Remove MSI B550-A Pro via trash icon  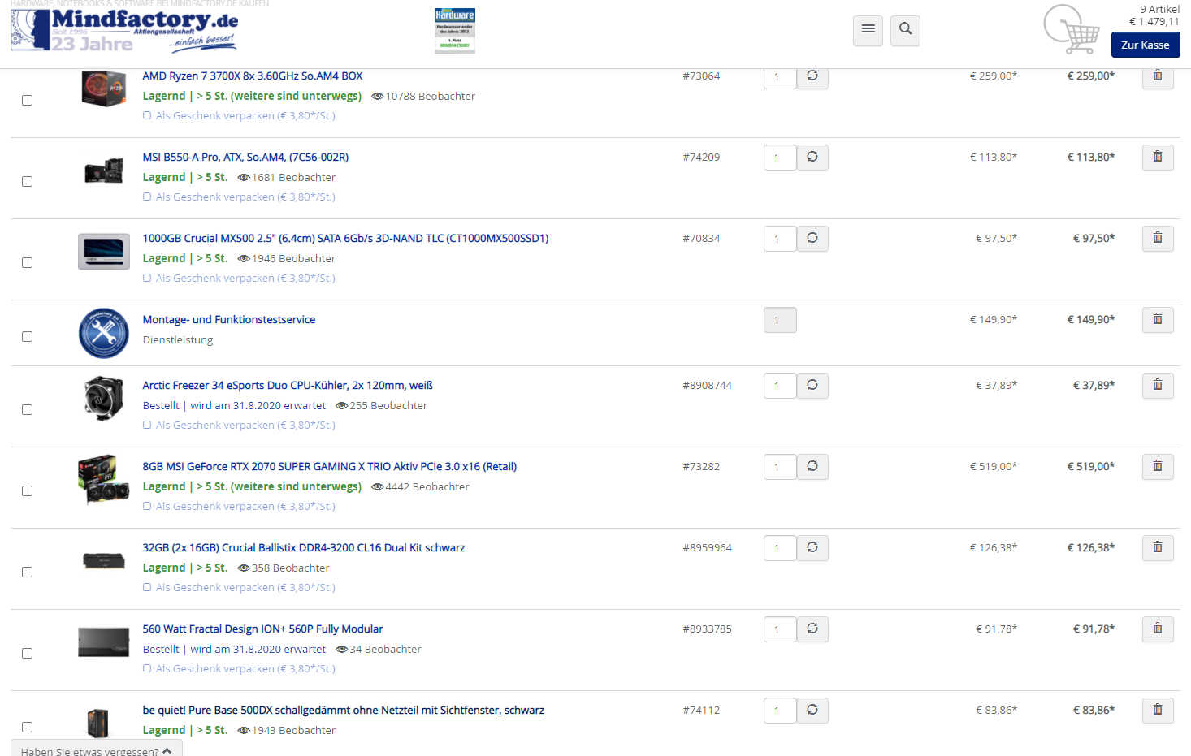click(x=1158, y=157)
